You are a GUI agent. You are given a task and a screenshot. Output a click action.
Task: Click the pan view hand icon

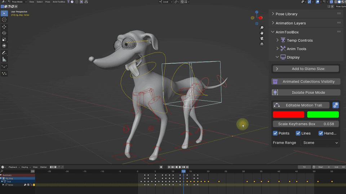[262, 33]
